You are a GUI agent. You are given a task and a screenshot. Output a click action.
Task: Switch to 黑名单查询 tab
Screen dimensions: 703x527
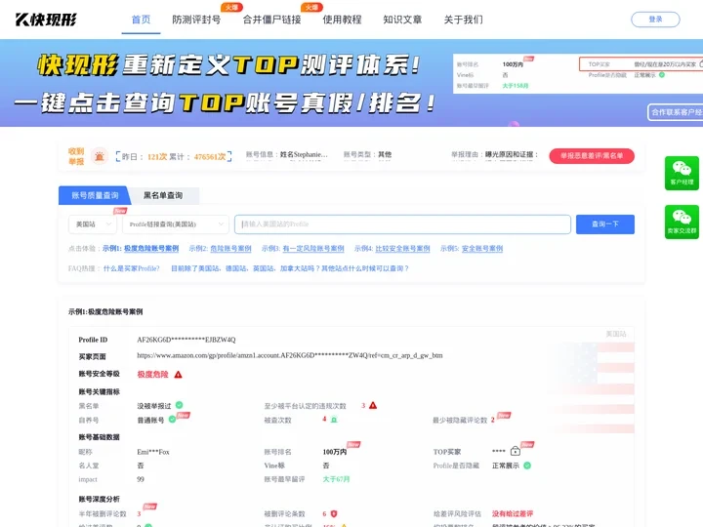[x=163, y=195]
